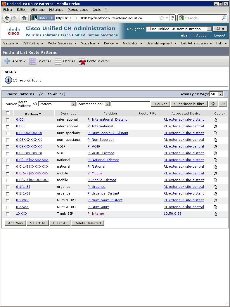Check the box for P_Mobile row
Viewport: 230px width, 307px height.
pos(8,174)
